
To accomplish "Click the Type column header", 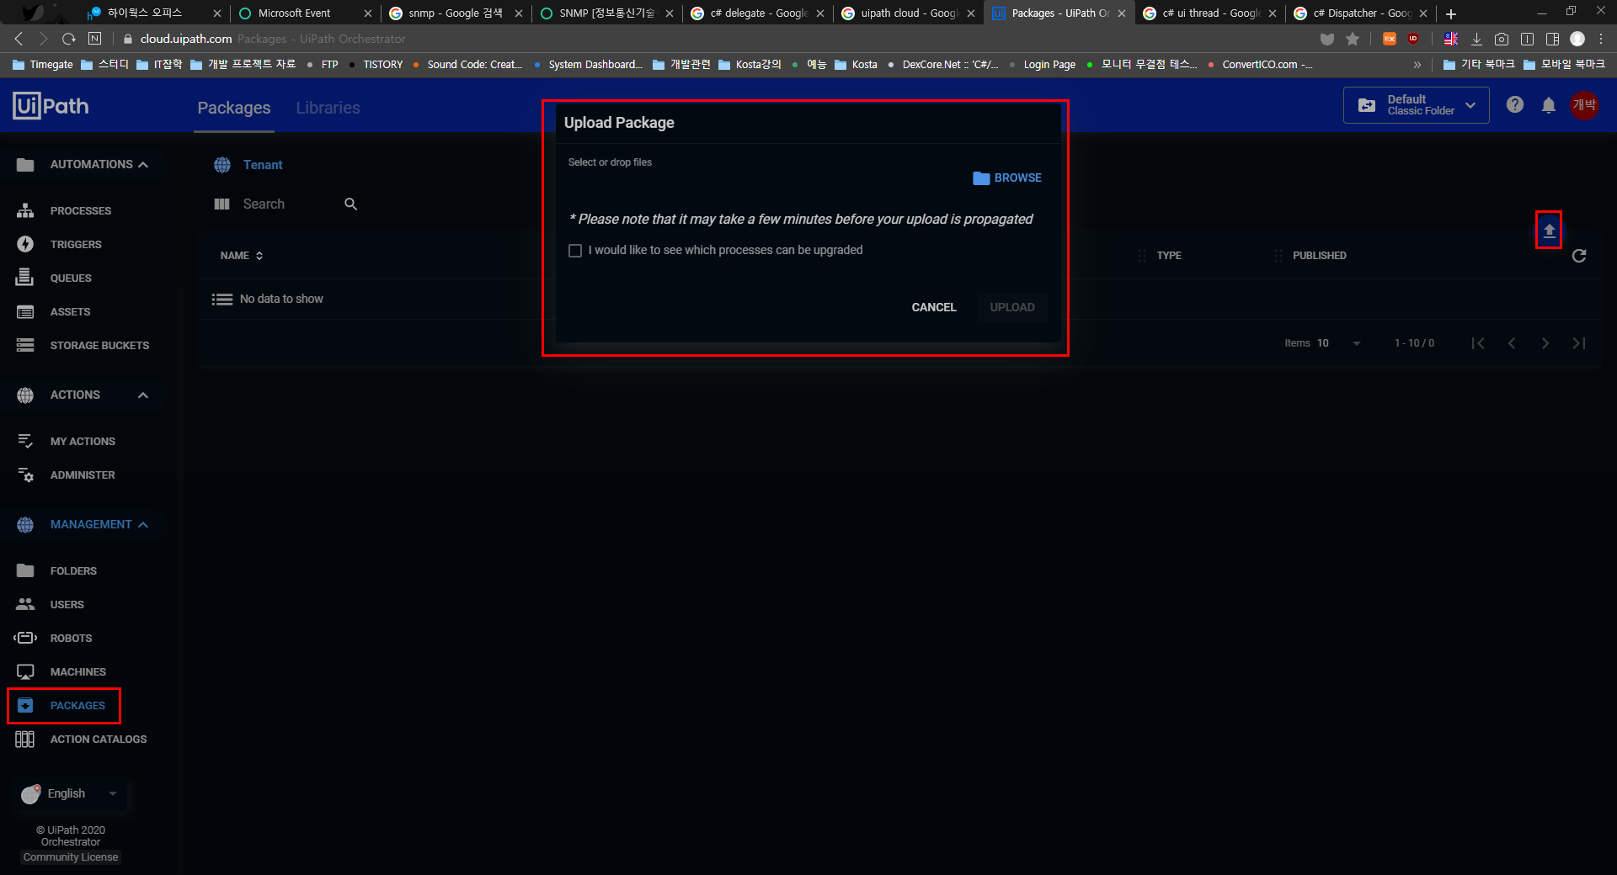I will pyautogui.click(x=1169, y=256).
